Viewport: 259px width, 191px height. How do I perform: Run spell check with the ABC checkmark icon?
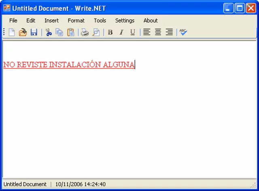click(183, 32)
